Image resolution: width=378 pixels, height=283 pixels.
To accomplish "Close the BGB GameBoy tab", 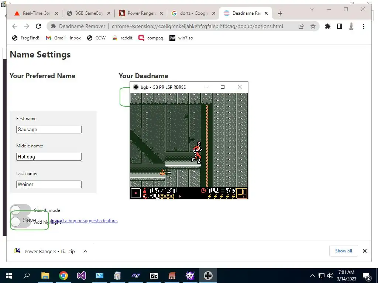I will coord(109,13).
